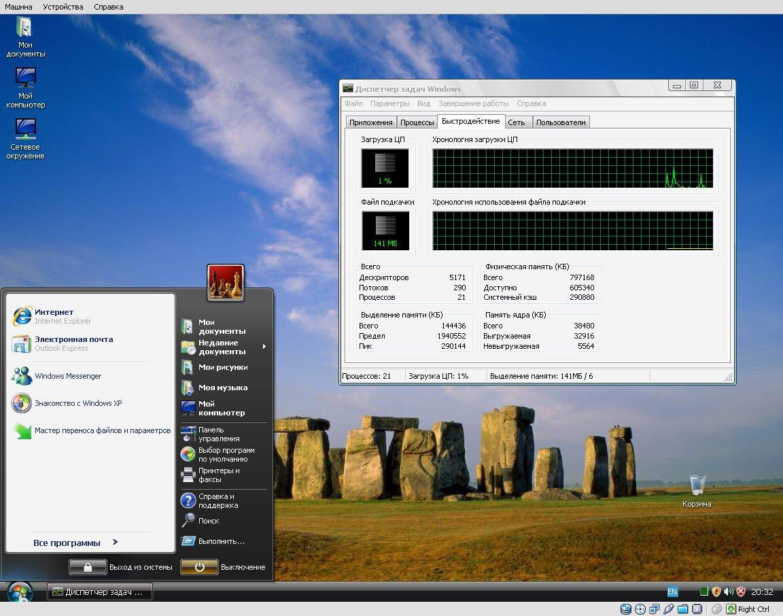Expand Все программы list
Image resolution: width=783 pixels, height=616 pixels.
click(x=75, y=543)
